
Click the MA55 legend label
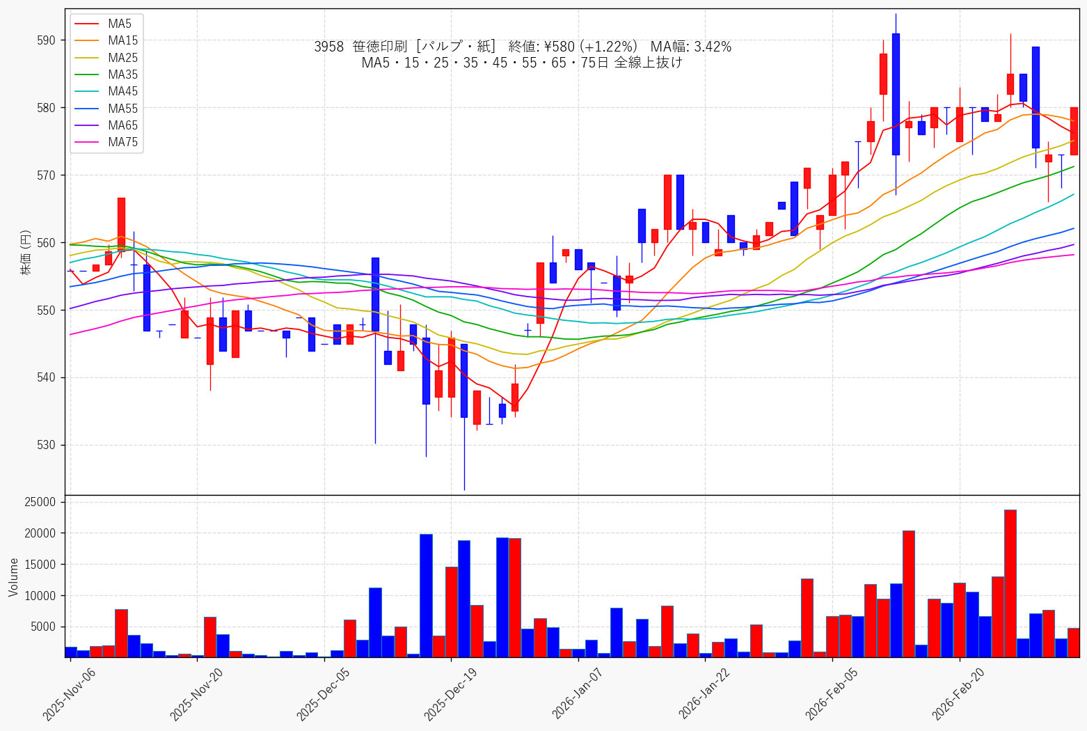(x=123, y=109)
